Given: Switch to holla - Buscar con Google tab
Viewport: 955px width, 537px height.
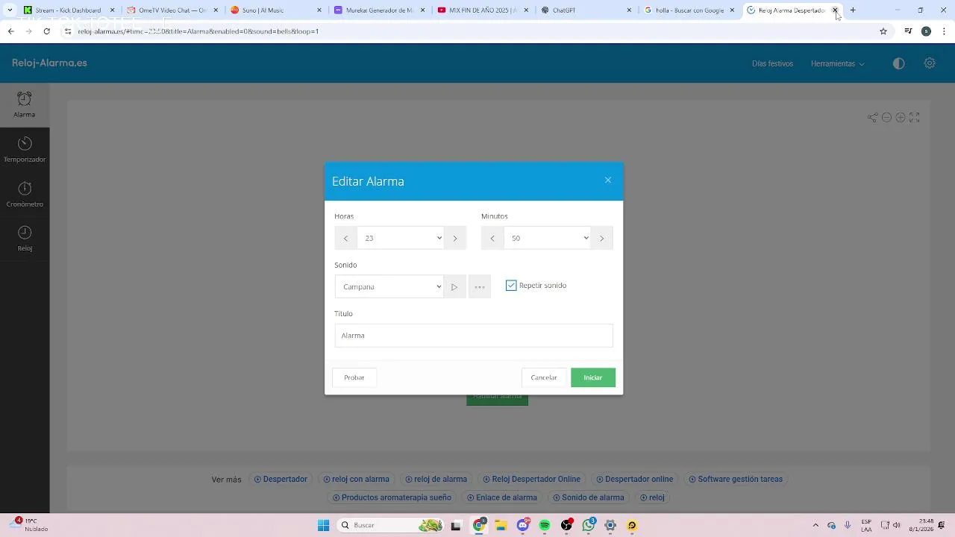Looking at the screenshot, I should [x=689, y=10].
